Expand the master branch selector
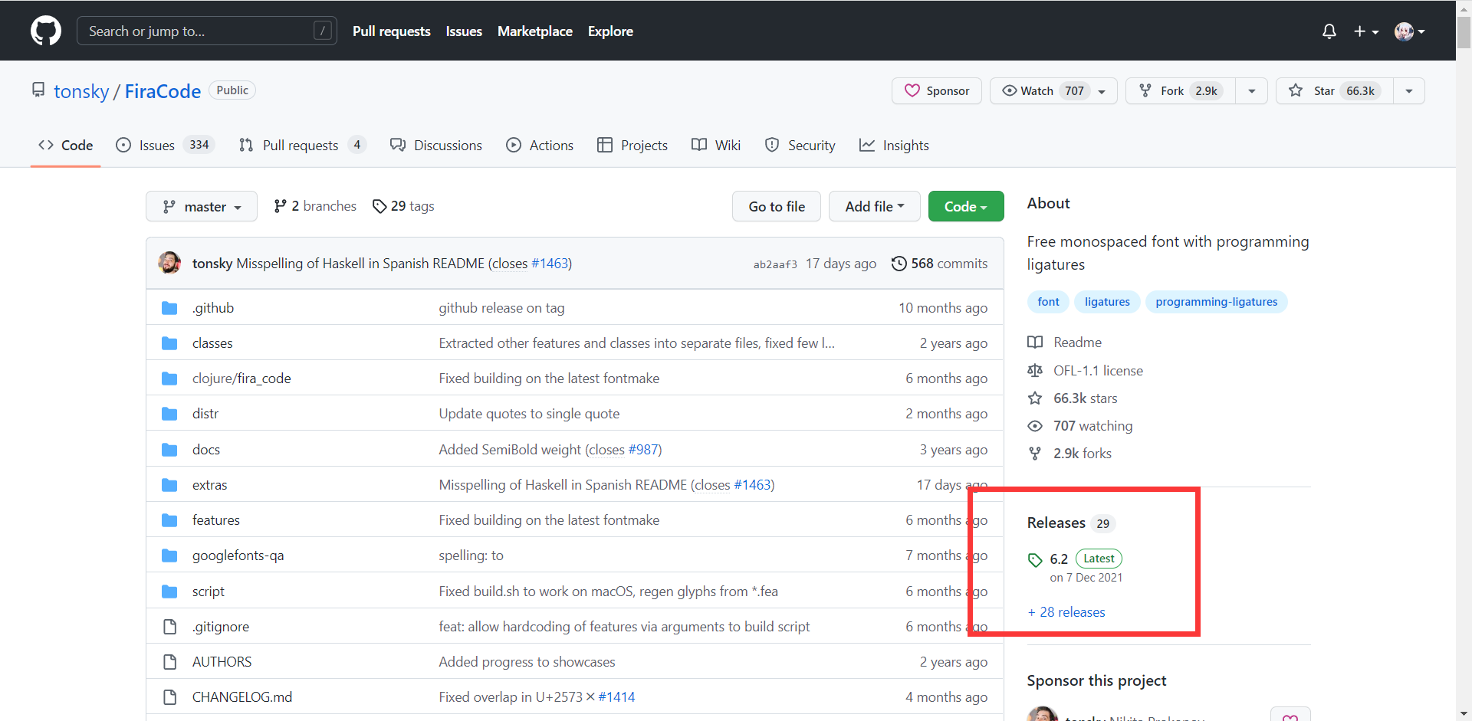The height and width of the screenshot is (721, 1472). coord(202,207)
